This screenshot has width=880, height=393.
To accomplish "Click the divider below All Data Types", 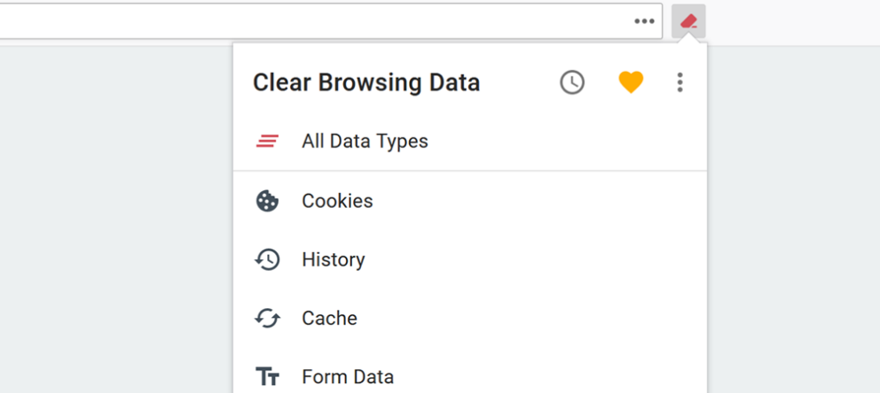I will (x=470, y=171).
